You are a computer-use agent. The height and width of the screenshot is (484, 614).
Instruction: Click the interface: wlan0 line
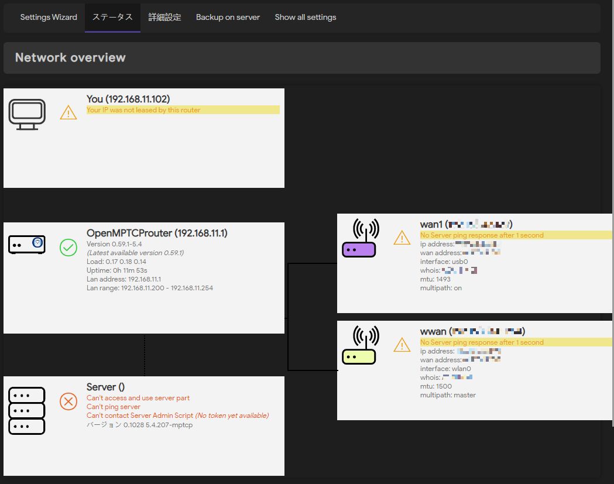pyautogui.click(x=445, y=369)
